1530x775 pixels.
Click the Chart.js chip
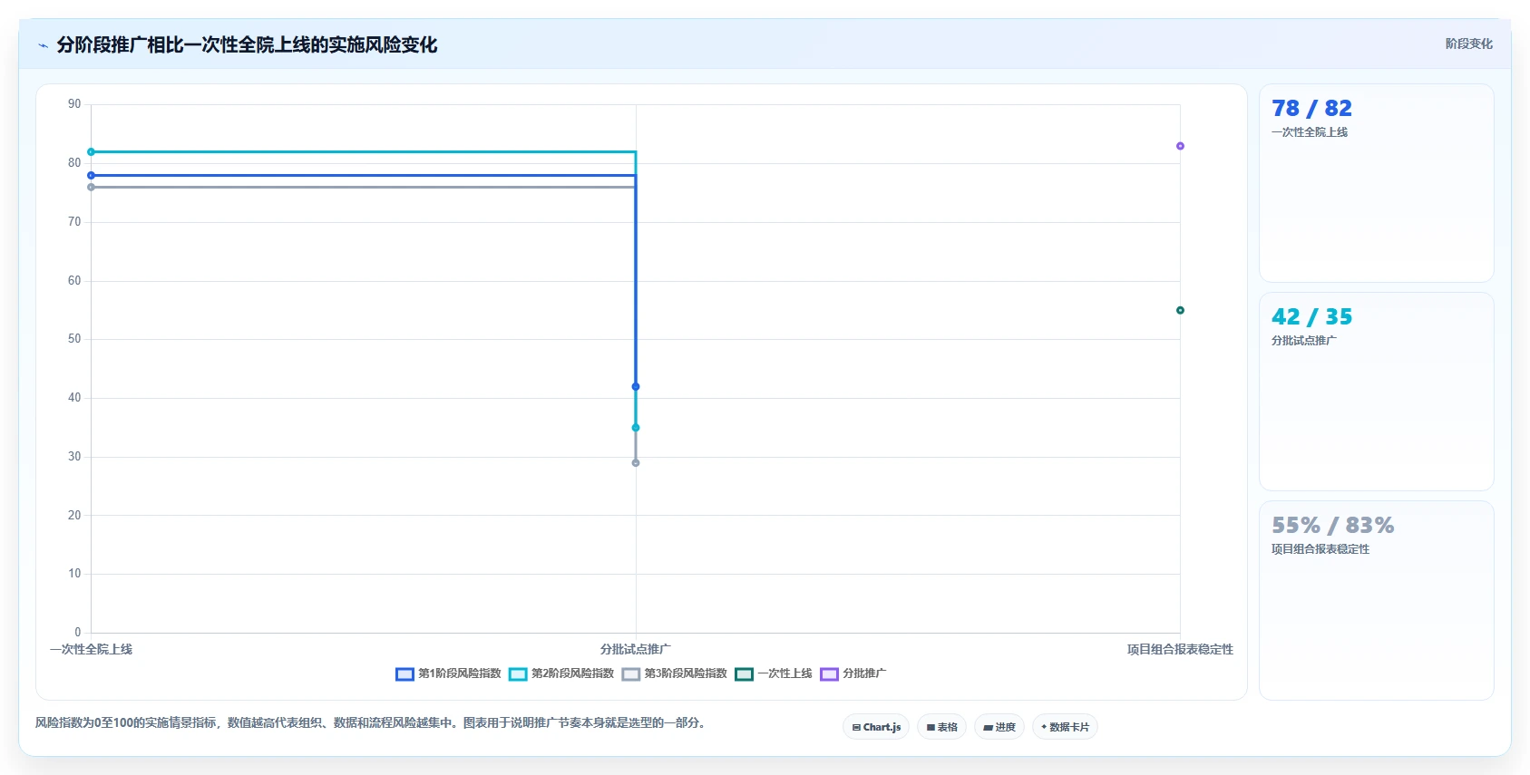pos(876,727)
